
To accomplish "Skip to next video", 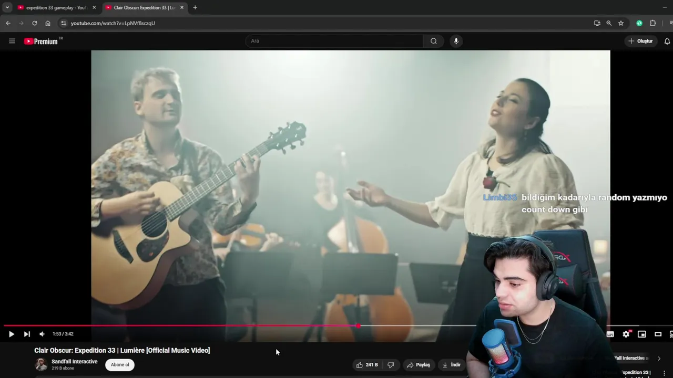I will click(x=27, y=334).
